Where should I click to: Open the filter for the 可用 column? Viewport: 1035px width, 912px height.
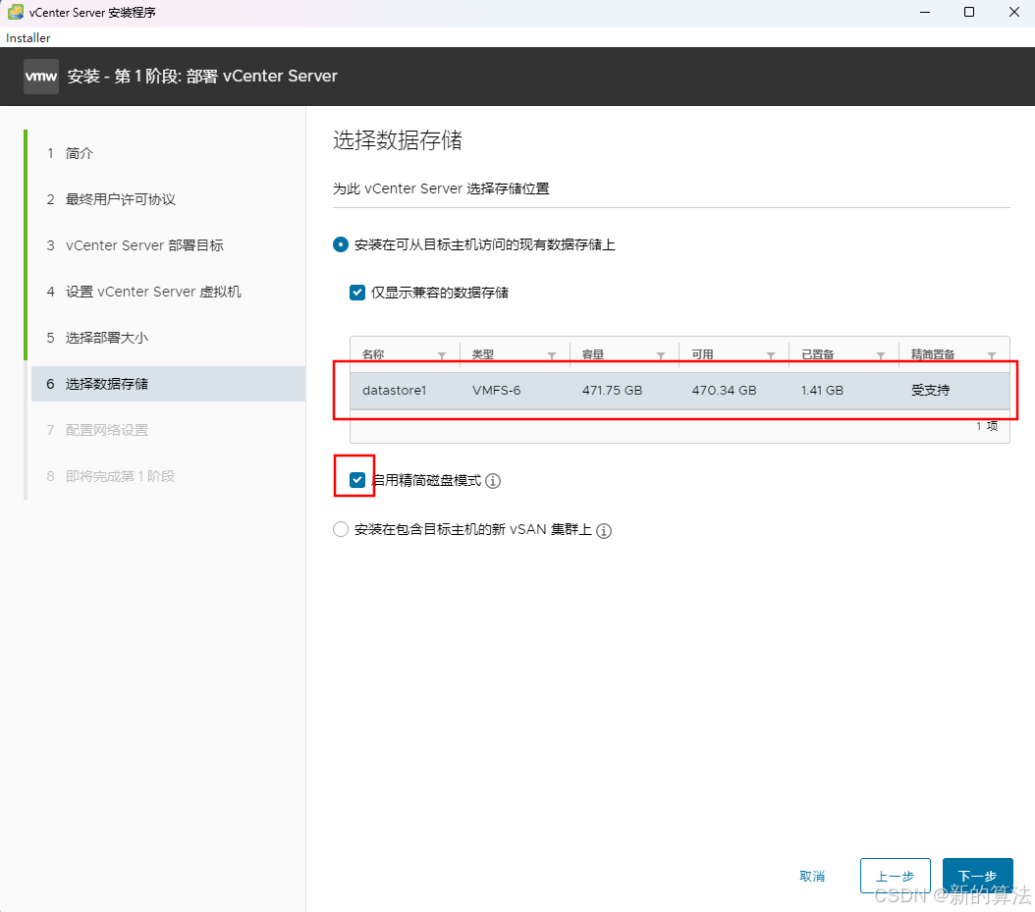[770, 355]
